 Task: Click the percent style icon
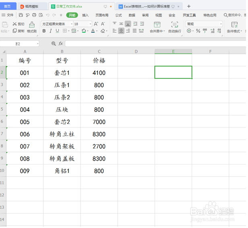click(198, 31)
